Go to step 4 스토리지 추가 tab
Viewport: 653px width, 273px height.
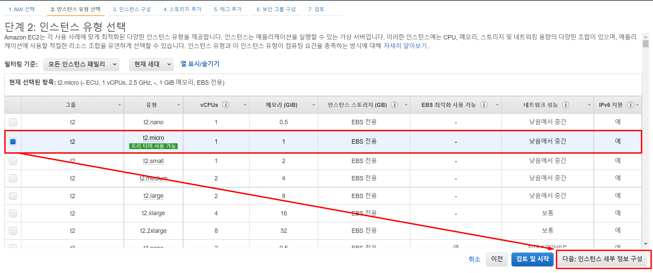182,9
